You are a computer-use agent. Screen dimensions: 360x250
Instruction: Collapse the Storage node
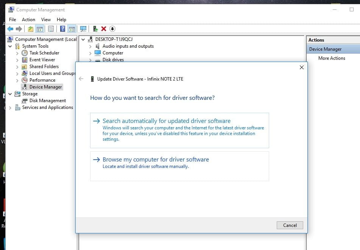[x=10, y=94]
